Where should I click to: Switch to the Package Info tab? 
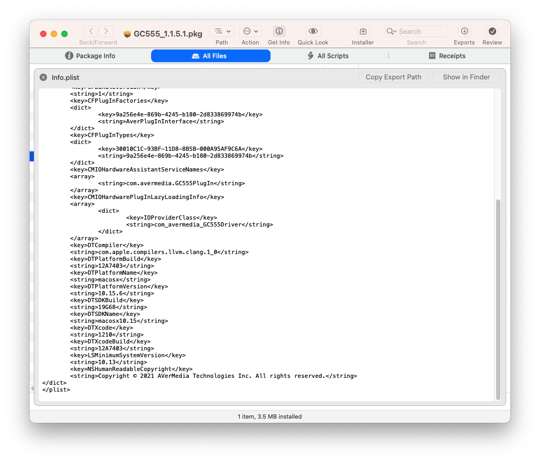point(90,56)
